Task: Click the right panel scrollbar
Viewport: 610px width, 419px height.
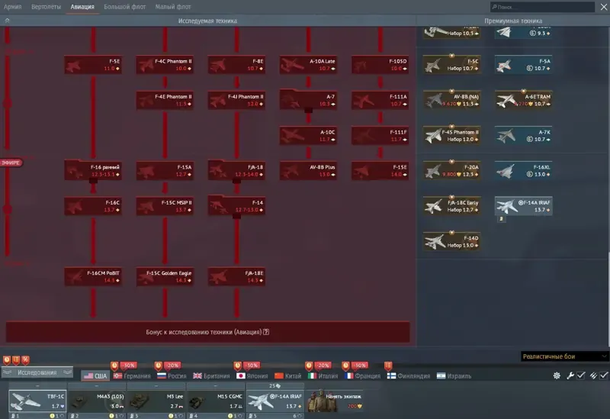Action: coord(608,298)
